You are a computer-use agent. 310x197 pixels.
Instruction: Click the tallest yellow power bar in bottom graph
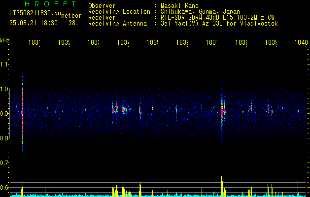(x=222, y=186)
